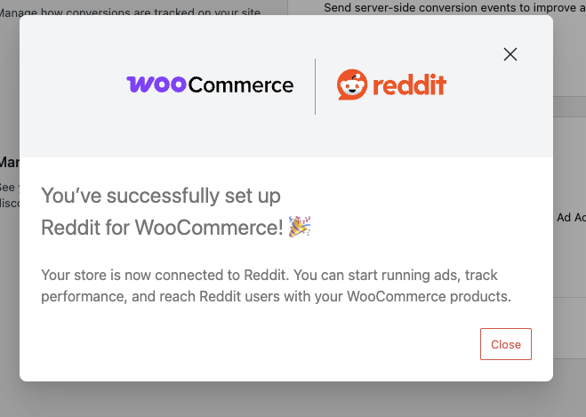The image size is (586, 417).
Task: Click the vertical divider between the logos
Action: [316, 86]
